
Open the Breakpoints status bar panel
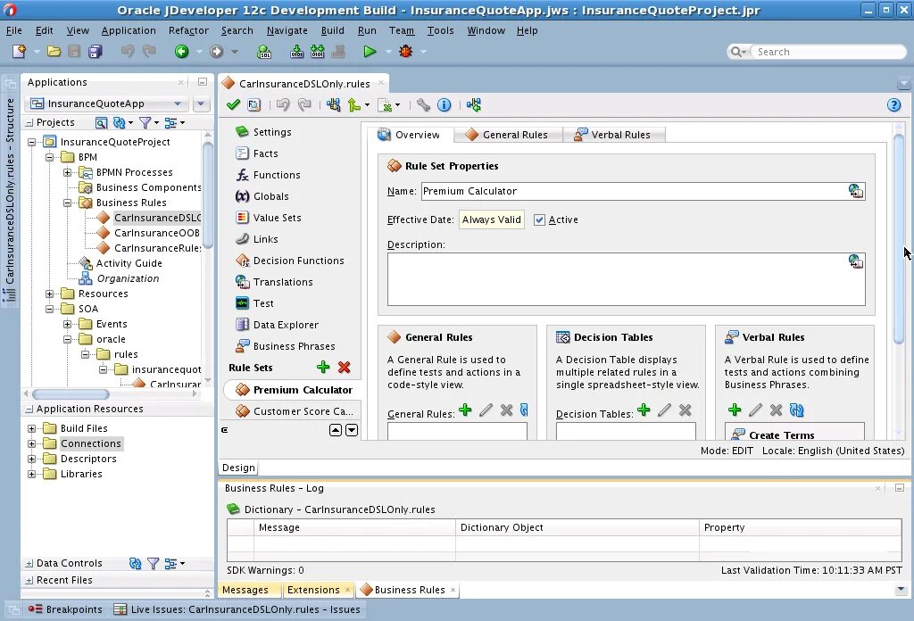point(65,609)
